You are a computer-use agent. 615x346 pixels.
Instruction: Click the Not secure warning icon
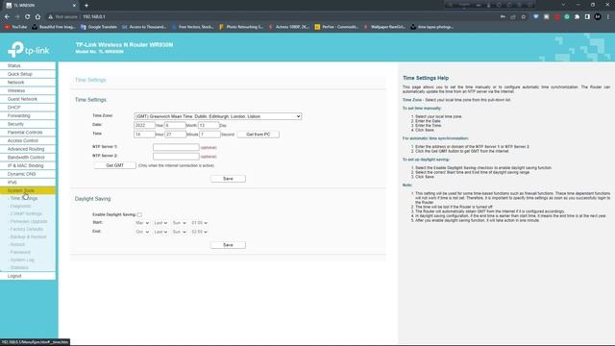(51, 17)
